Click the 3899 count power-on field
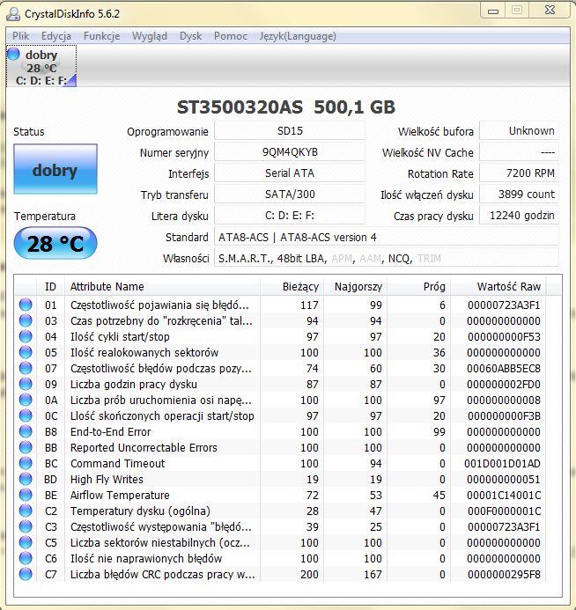Screen dimensions: 576x610 click(x=519, y=194)
